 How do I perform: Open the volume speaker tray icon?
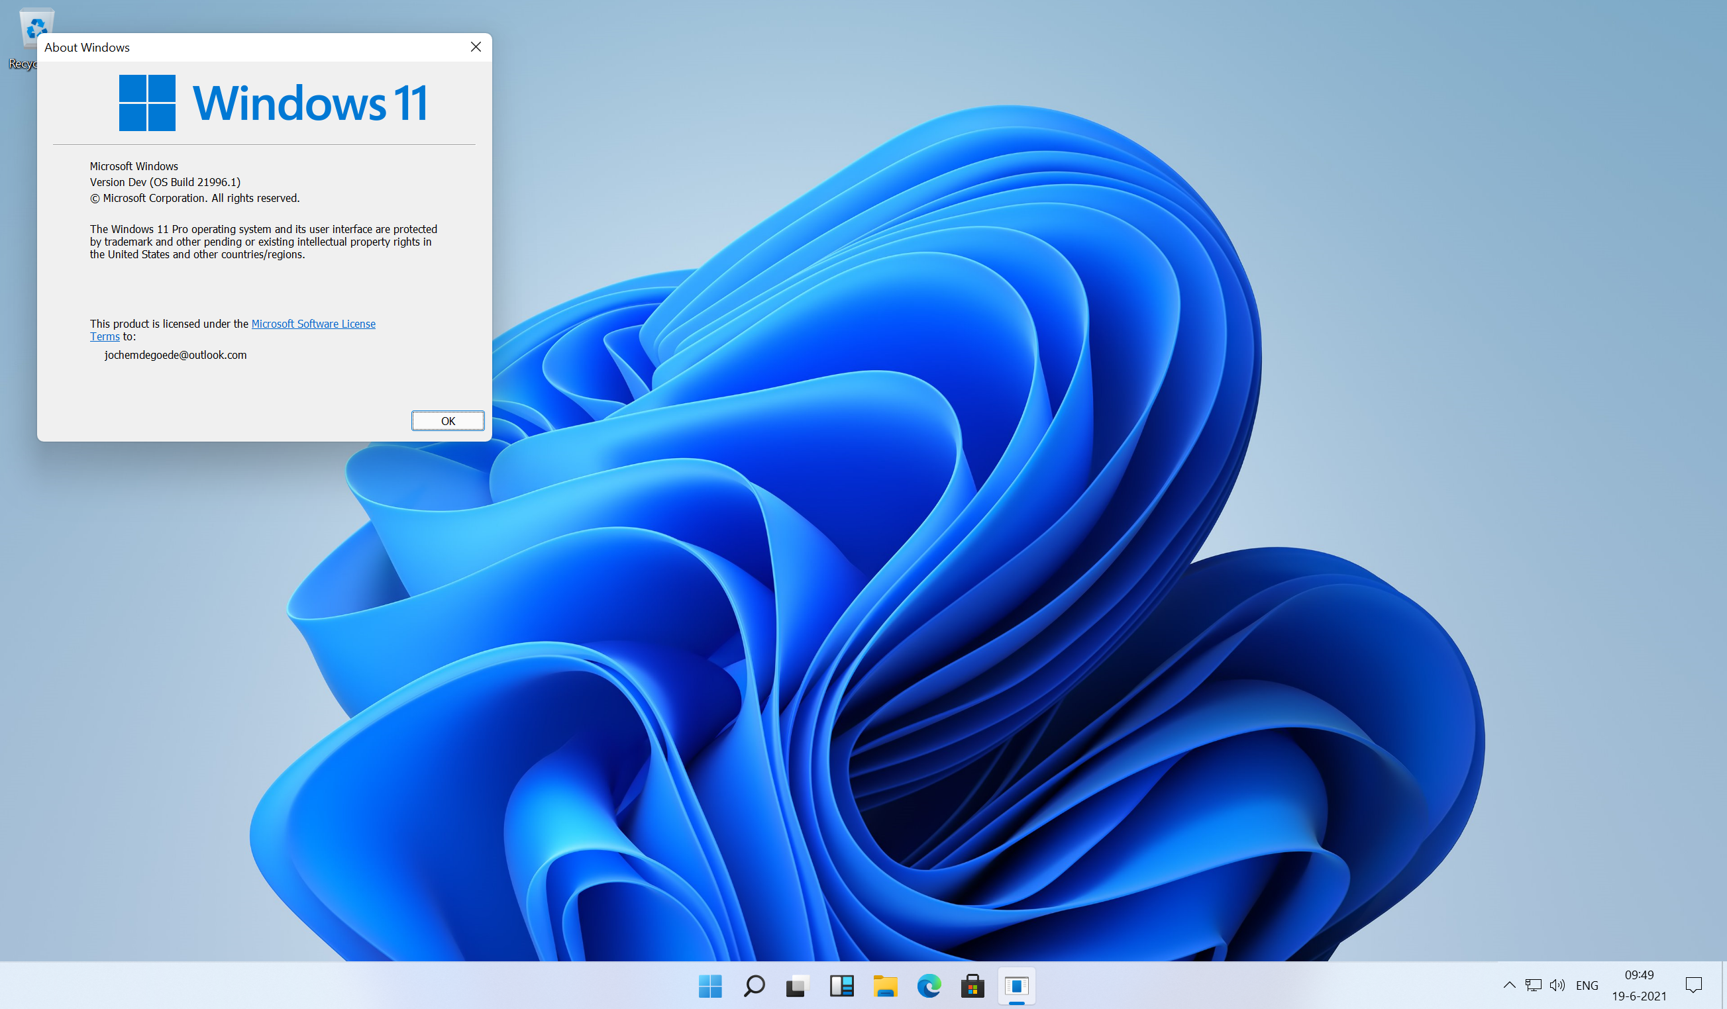pyautogui.click(x=1557, y=985)
